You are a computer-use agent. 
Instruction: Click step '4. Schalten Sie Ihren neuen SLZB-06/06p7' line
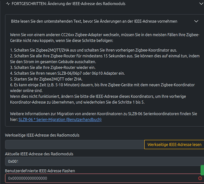pos(68,73)
